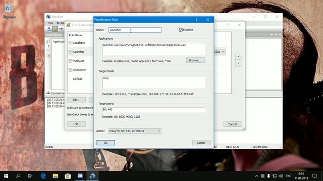
Task: Open the volume tray icon
Action: 281,176
